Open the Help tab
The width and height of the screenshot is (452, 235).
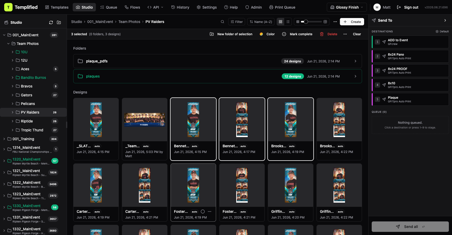coord(231,7)
